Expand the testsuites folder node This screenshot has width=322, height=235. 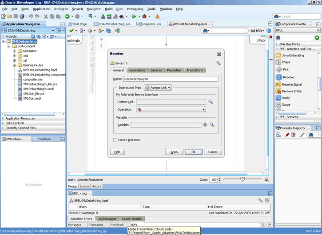(x=14, y=51)
